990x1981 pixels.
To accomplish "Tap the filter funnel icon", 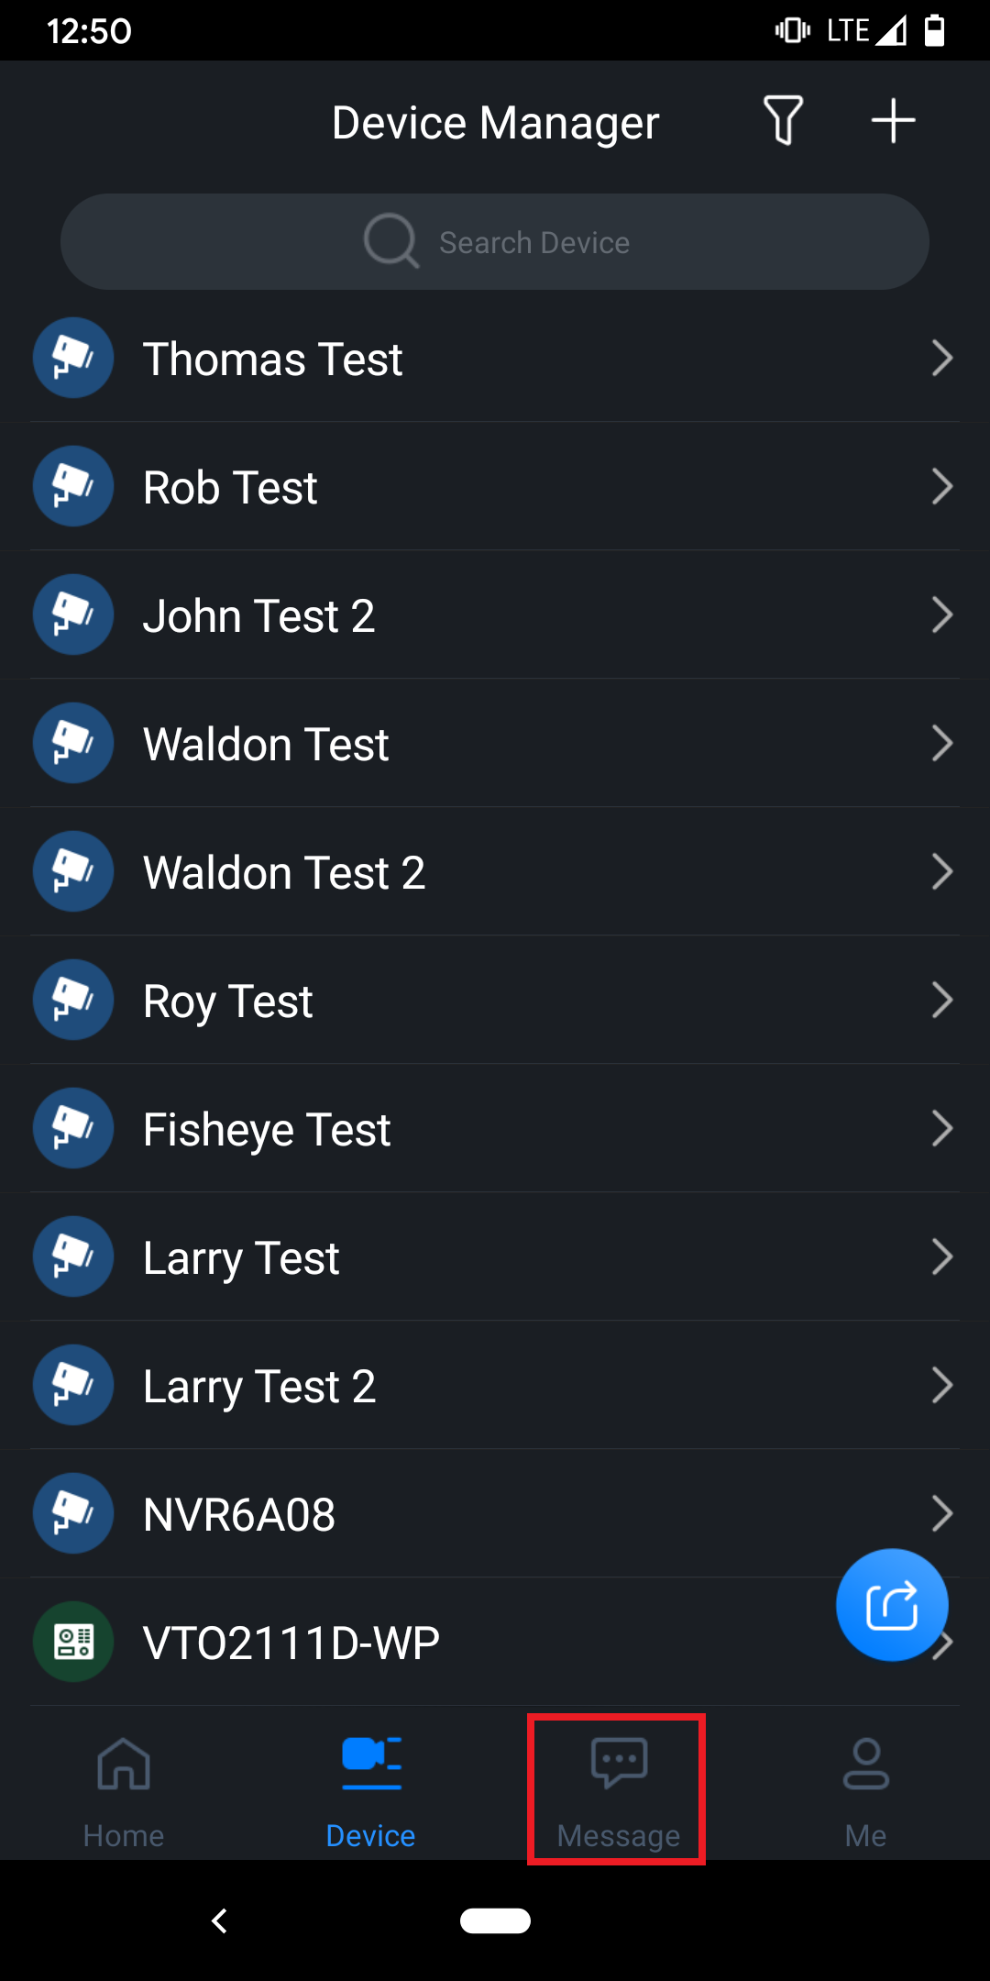I will 783,121.
